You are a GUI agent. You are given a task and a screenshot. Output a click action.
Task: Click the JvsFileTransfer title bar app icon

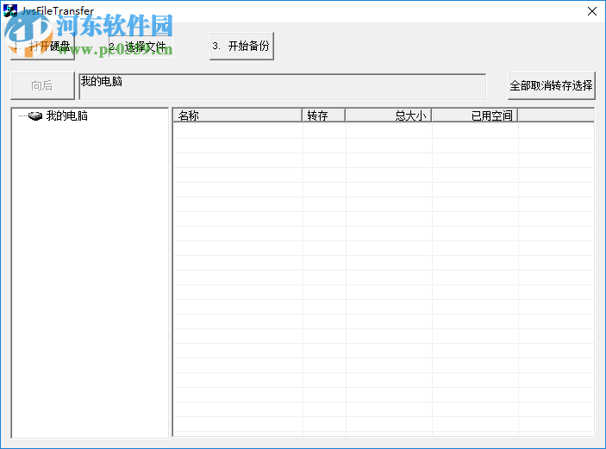[x=10, y=11]
